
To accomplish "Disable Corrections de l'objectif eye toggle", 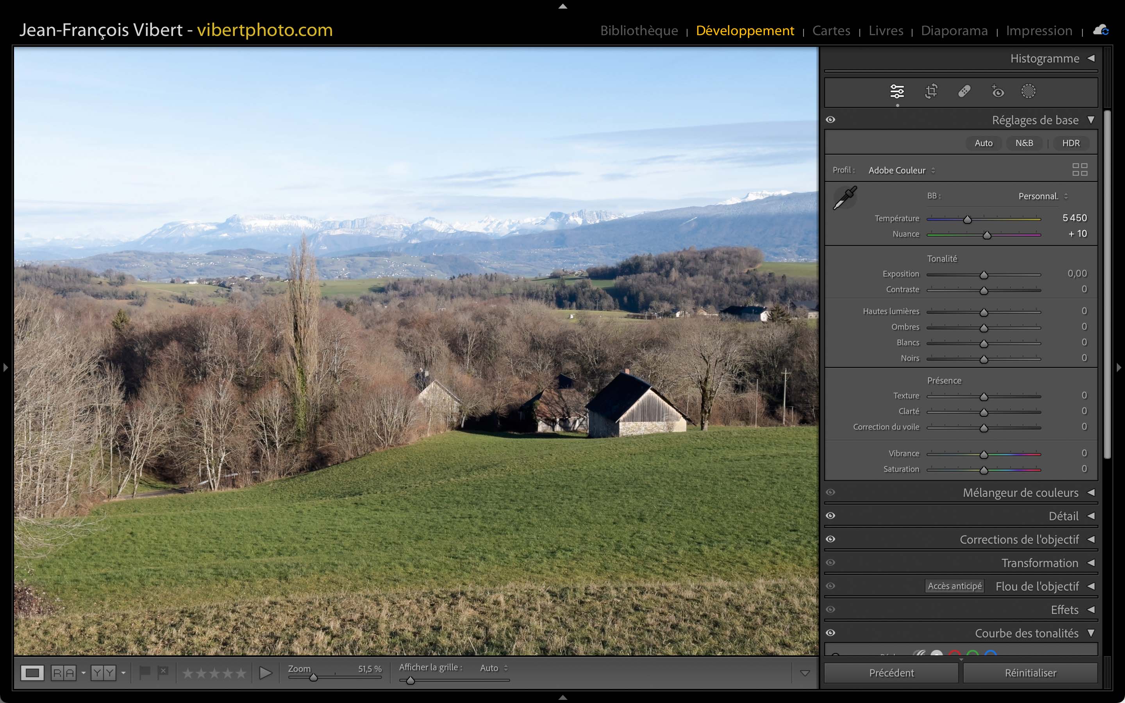I will pyautogui.click(x=831, y=539).
